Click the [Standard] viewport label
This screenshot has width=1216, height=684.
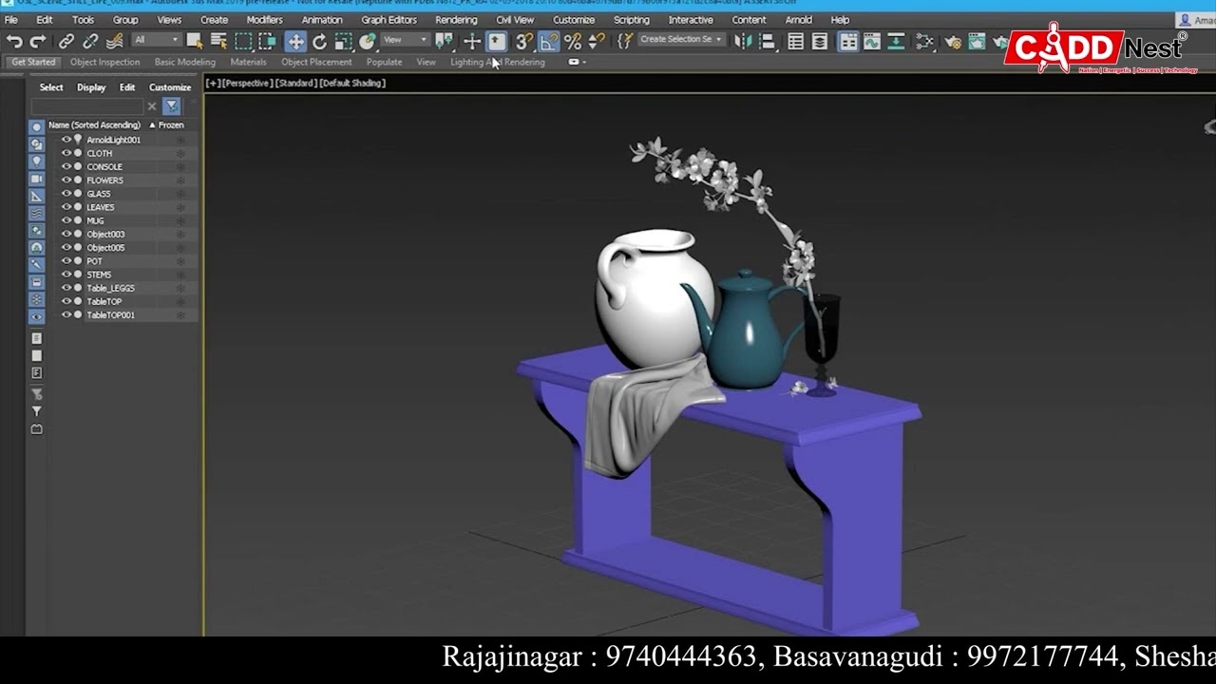pyautogui.click(x=295, y=84)
